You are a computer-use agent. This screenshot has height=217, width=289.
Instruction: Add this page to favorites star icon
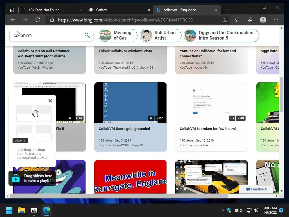(x=224, y=20)
